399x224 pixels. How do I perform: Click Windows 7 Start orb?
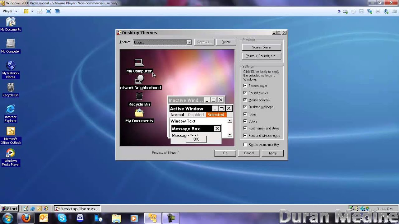click(8, 218)
